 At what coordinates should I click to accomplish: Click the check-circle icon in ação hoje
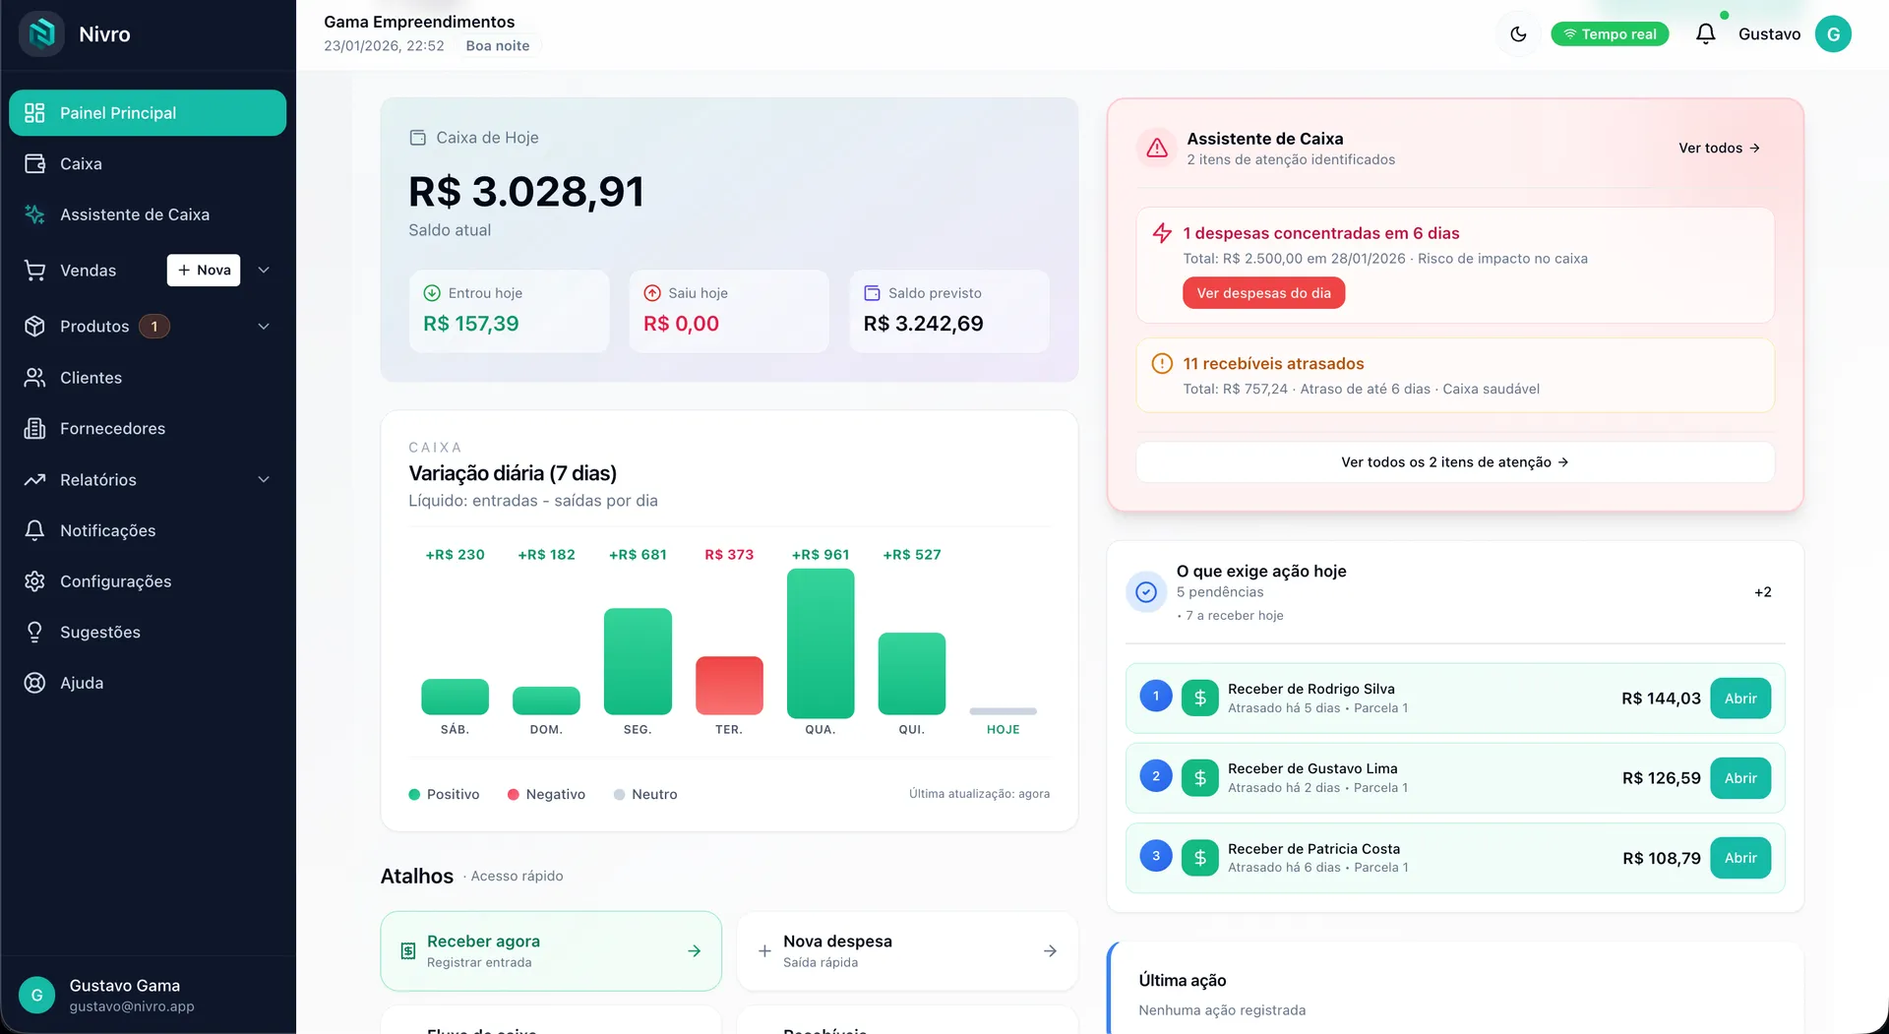pos(1146,592)
